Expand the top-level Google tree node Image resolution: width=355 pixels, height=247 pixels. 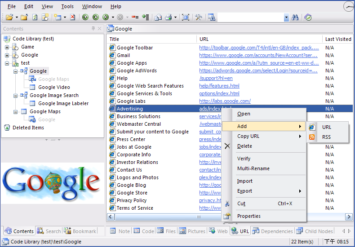coord(7,55)
